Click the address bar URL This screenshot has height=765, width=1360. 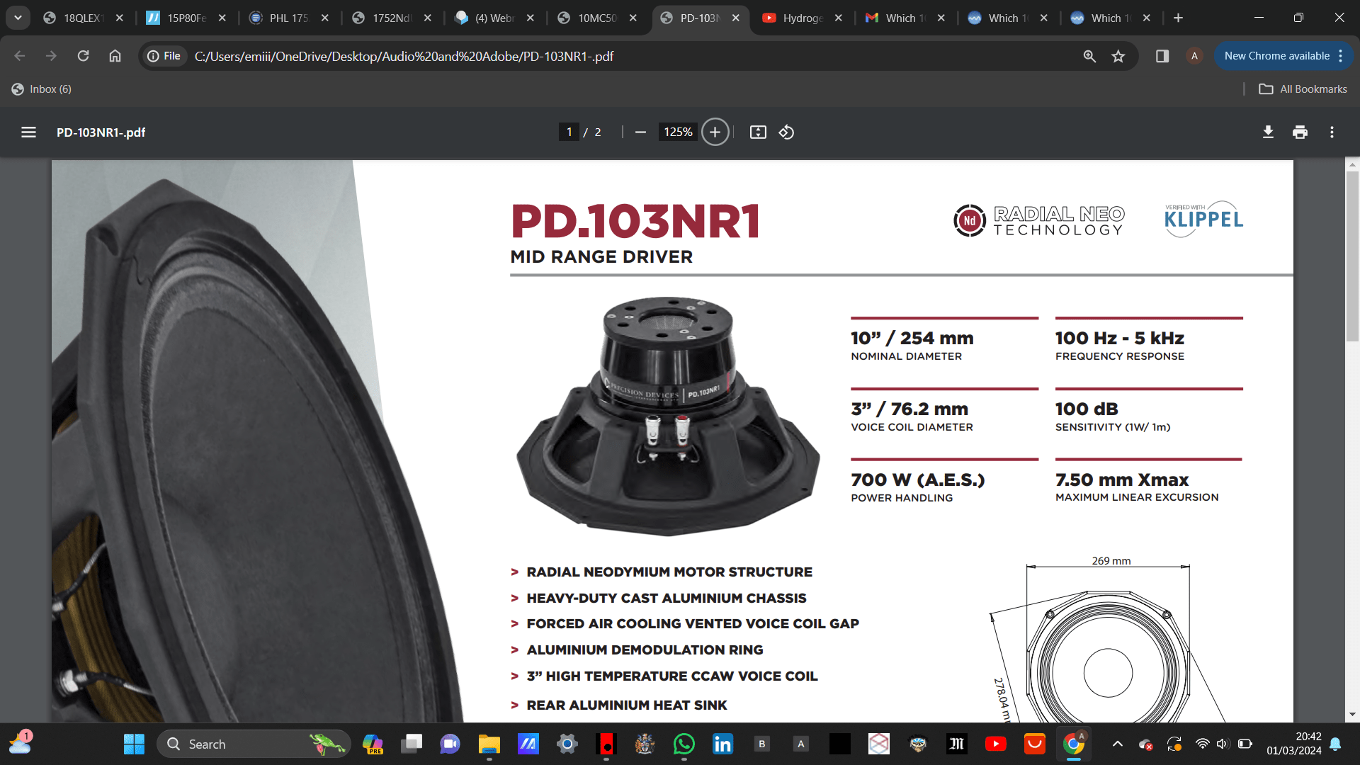point(404,56)
